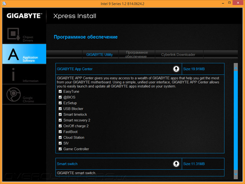Click the Программное обеспечение heading
The width and height of the screenshot is (245, 184).
[86, 37]
